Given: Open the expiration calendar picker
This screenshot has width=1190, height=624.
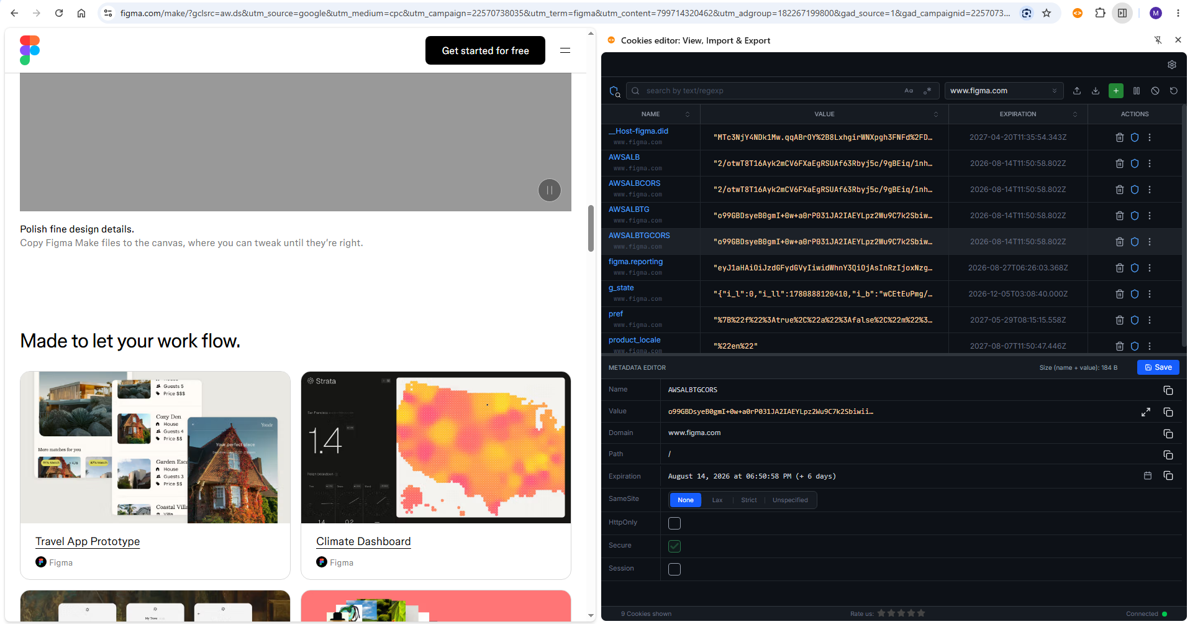Looking at the screenshot, I should click(x=1147, y=475).
